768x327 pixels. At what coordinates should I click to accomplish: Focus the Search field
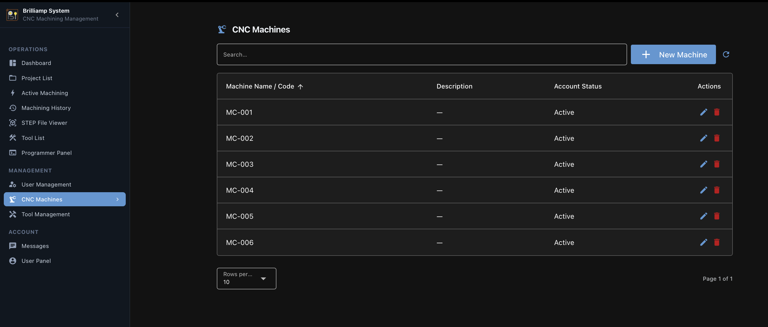coord(422,54)
